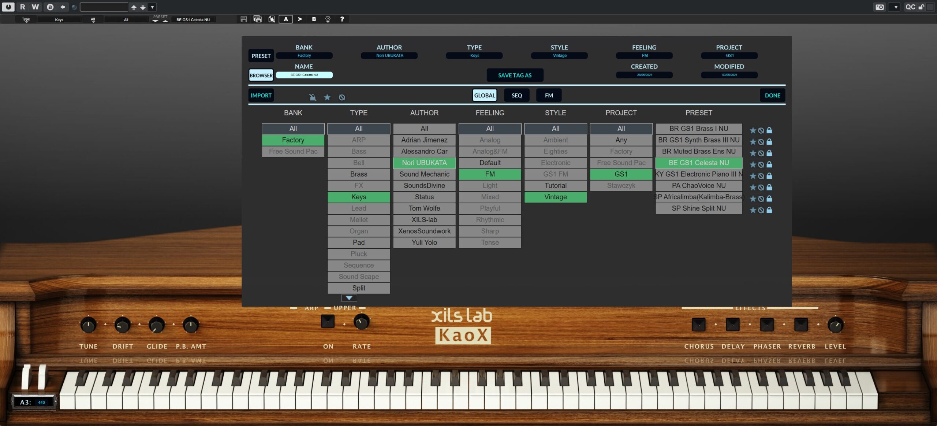Click the lock icon for PA ChaoVoice NU

(x=769, y=187)
